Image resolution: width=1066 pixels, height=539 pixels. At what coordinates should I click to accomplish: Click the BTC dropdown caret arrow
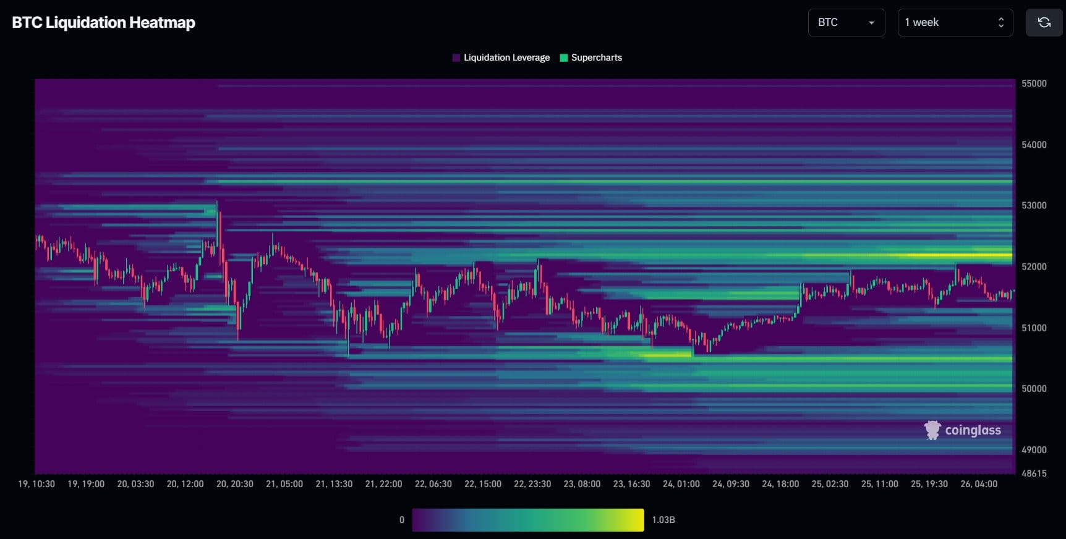(871, 23)
